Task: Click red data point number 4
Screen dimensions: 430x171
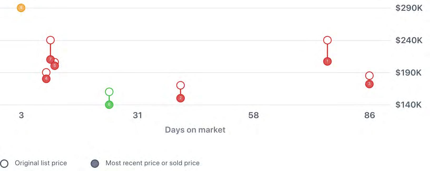Action: 46,79
